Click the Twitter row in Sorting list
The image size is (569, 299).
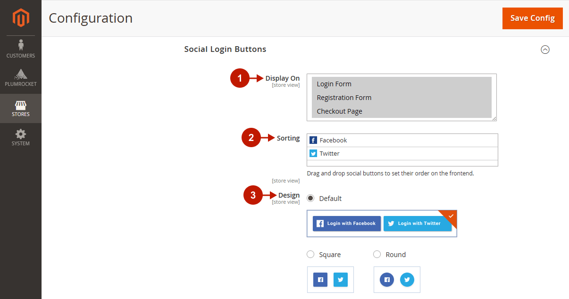pos(402,153)
